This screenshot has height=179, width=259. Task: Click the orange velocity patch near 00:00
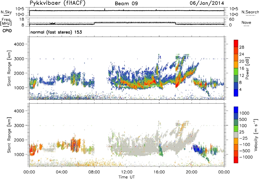(33, 150)
